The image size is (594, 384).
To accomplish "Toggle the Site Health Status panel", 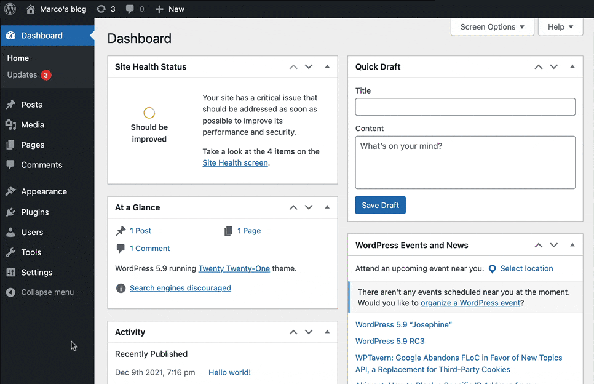I will [x=327, y=66].
